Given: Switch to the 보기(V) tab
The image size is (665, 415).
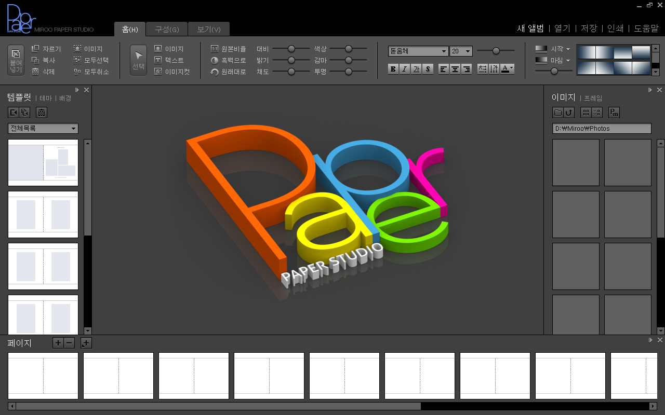Looking at the screenshot, I should pos(209,29).
